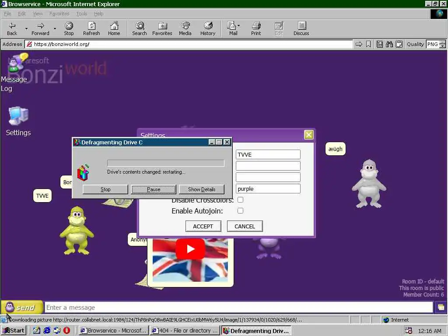Switch to the 404 - File or directory taskbar window

185,331
